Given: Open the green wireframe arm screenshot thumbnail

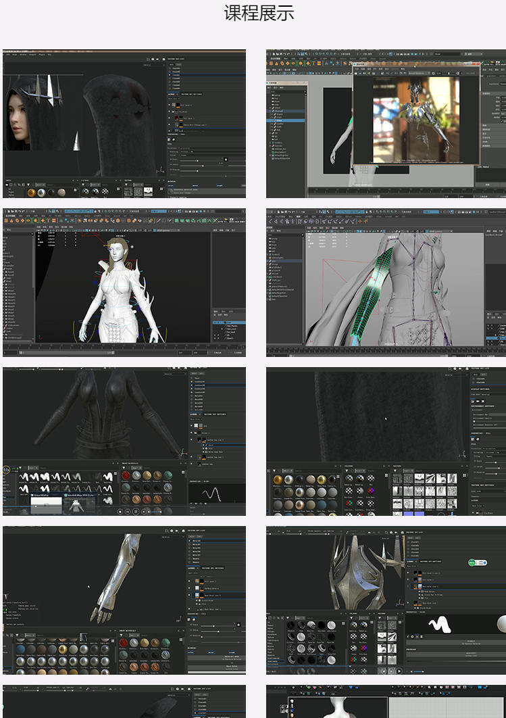Looking at the screenshot, I should [x=385, y=283].
